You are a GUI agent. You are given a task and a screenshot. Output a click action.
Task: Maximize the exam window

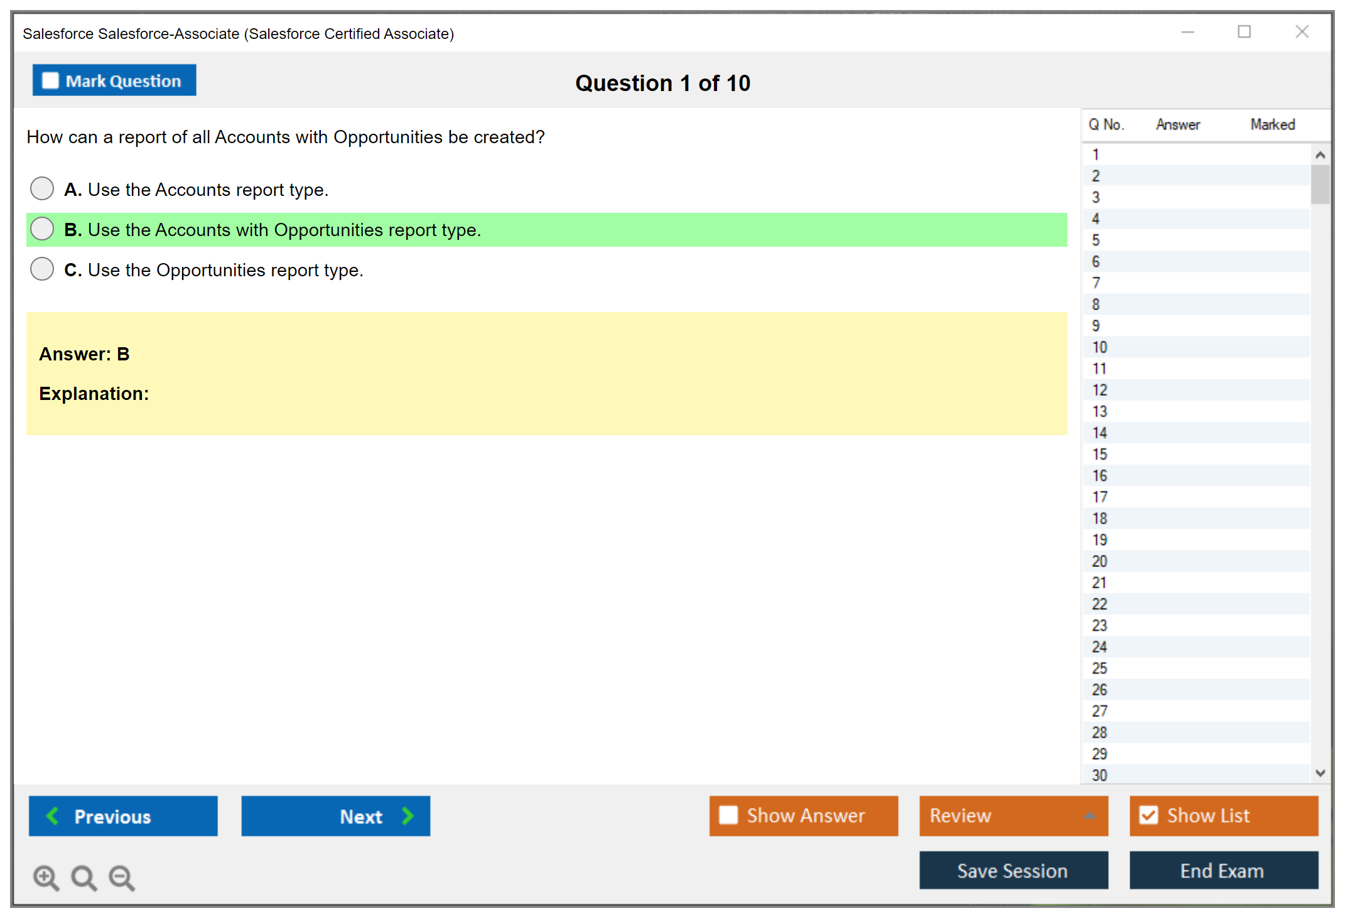pyautogui.click(x=1244, y=32)
